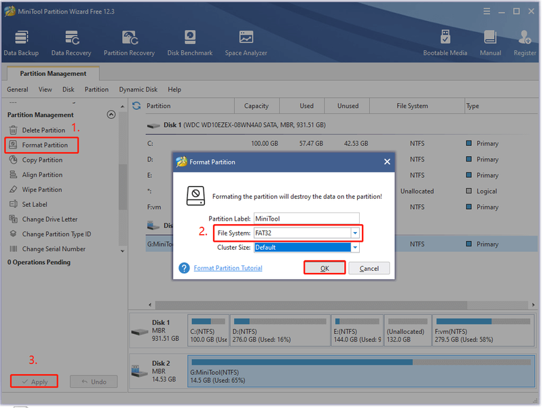Click the sidebar scroll down arrow
Screen dimensions: 543x408
coord(123,251)
